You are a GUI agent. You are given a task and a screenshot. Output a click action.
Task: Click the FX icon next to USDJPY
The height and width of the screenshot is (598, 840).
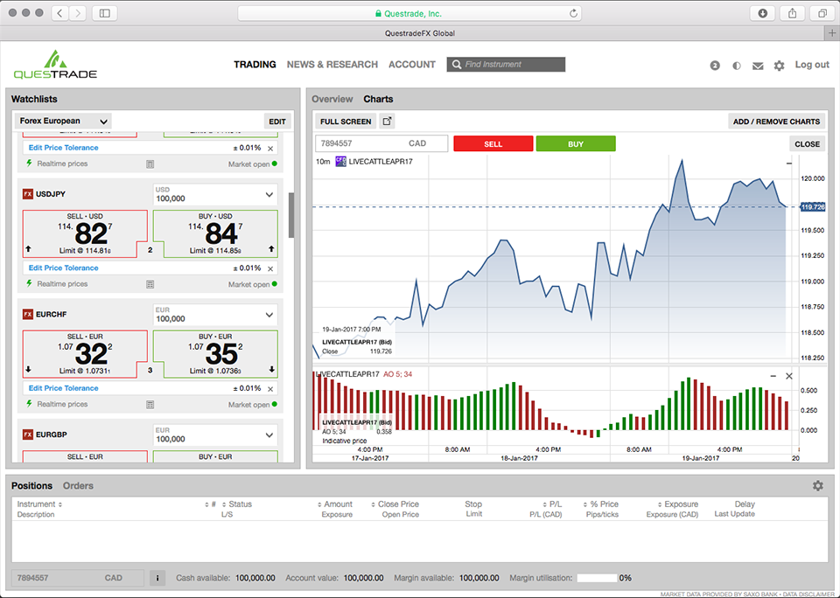28,194
